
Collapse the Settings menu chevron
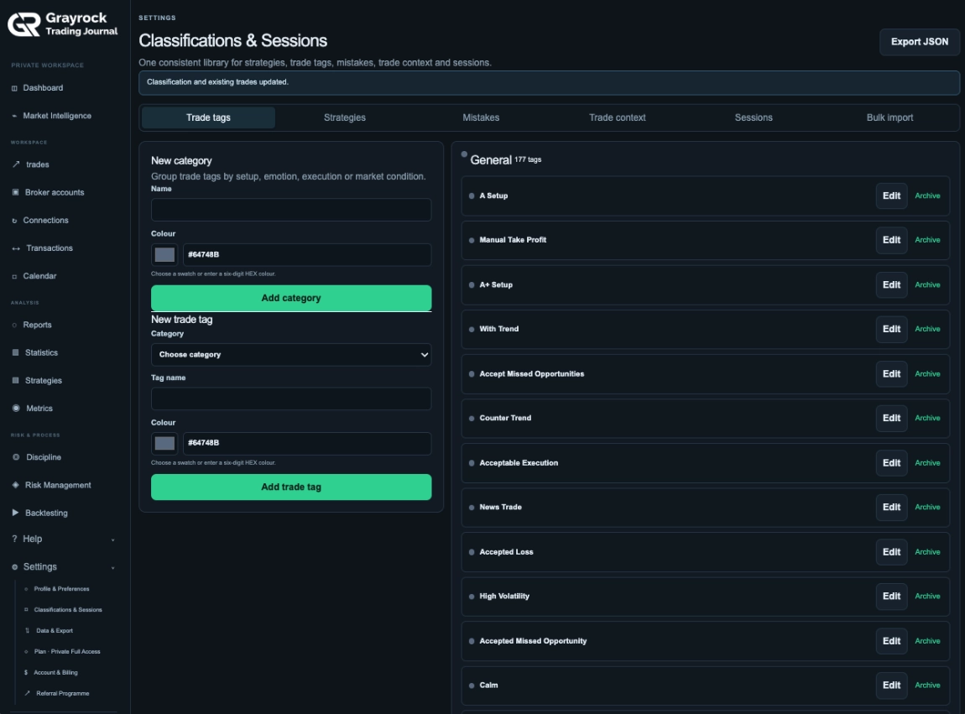click(x=112, y=567)
